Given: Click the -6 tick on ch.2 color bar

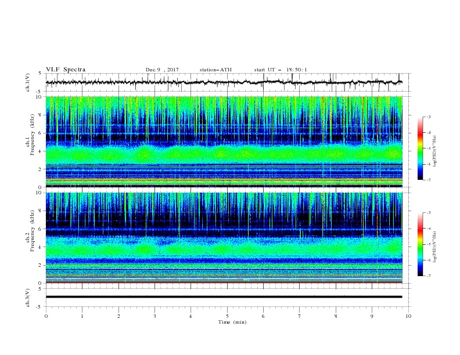Looking at the screenshot, I should click(428, 260).
